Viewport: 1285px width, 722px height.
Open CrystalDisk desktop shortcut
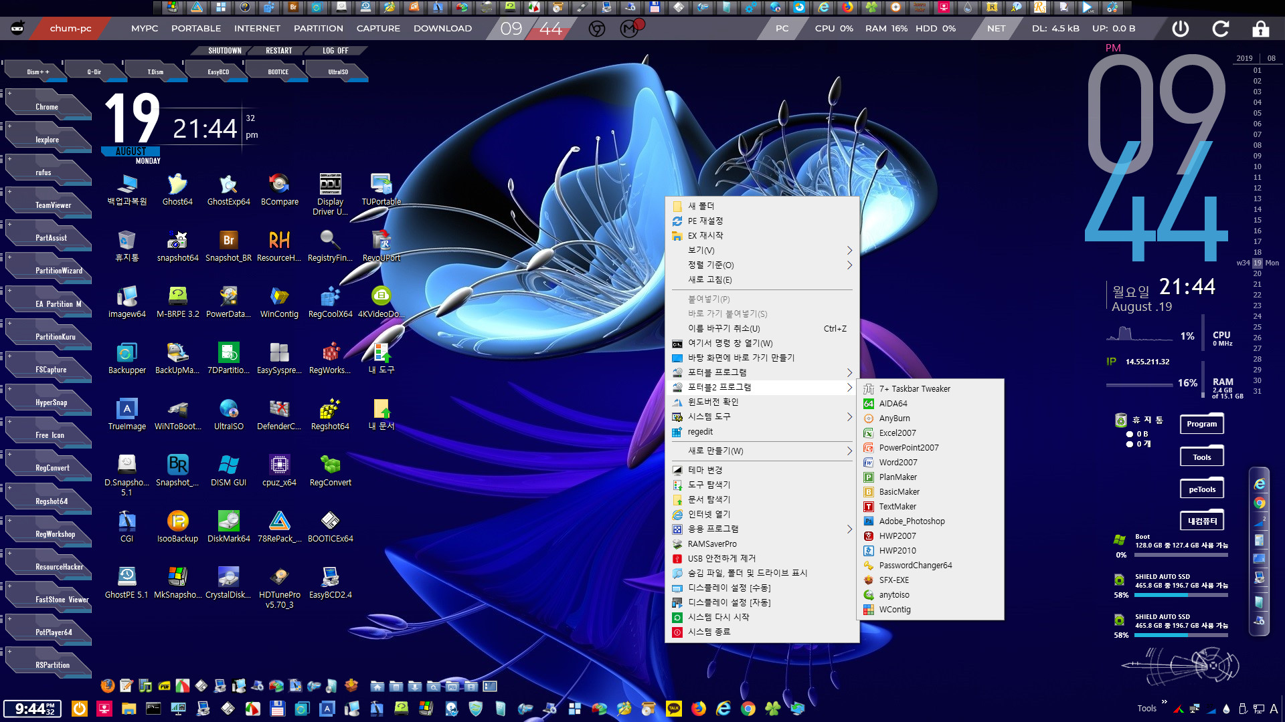[x=228, y=582]
